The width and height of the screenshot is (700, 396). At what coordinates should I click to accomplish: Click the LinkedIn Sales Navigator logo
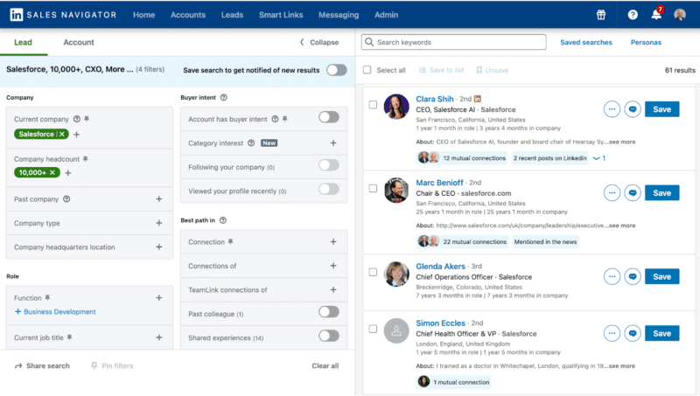63,15
